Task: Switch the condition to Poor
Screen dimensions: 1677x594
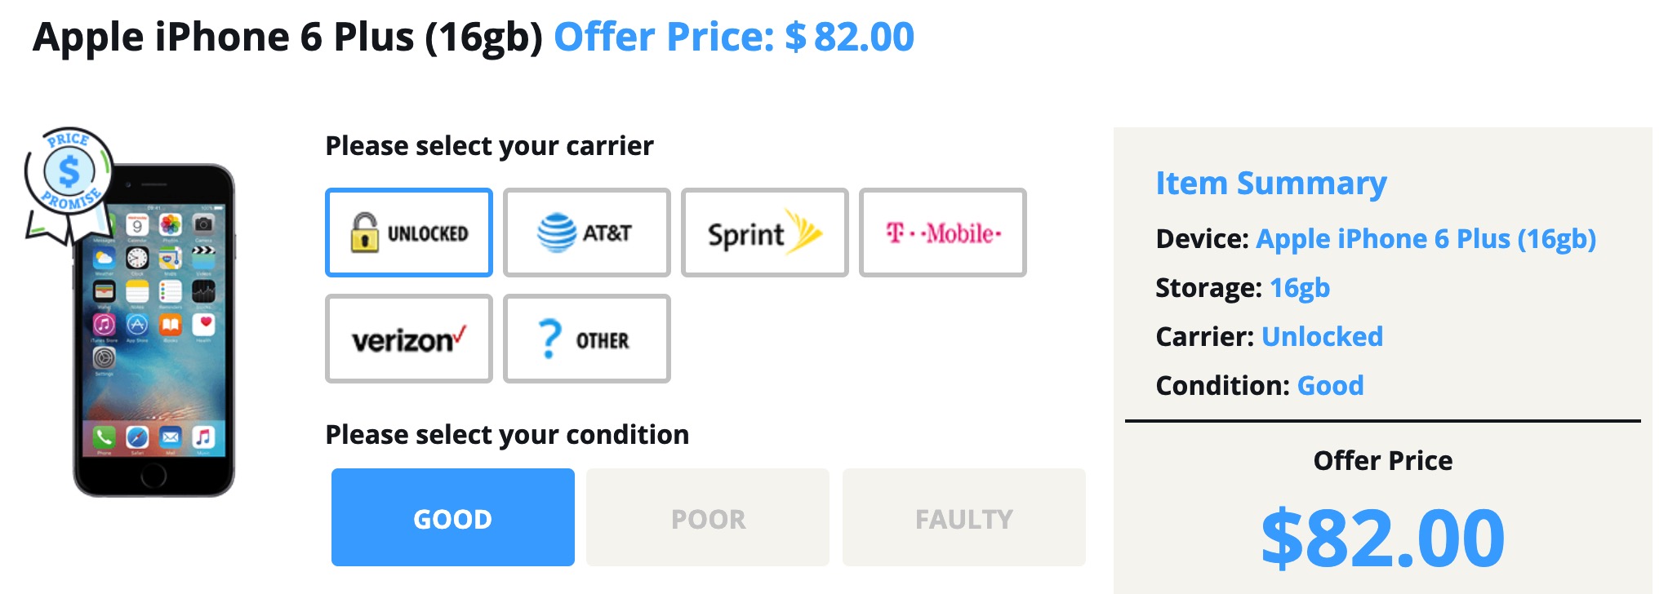Action: 708,517
